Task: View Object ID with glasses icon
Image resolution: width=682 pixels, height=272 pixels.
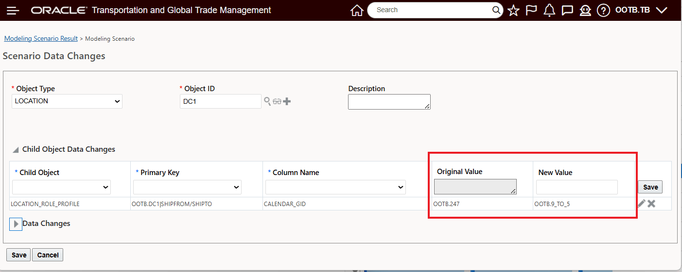Action: [x=277, y=101]
